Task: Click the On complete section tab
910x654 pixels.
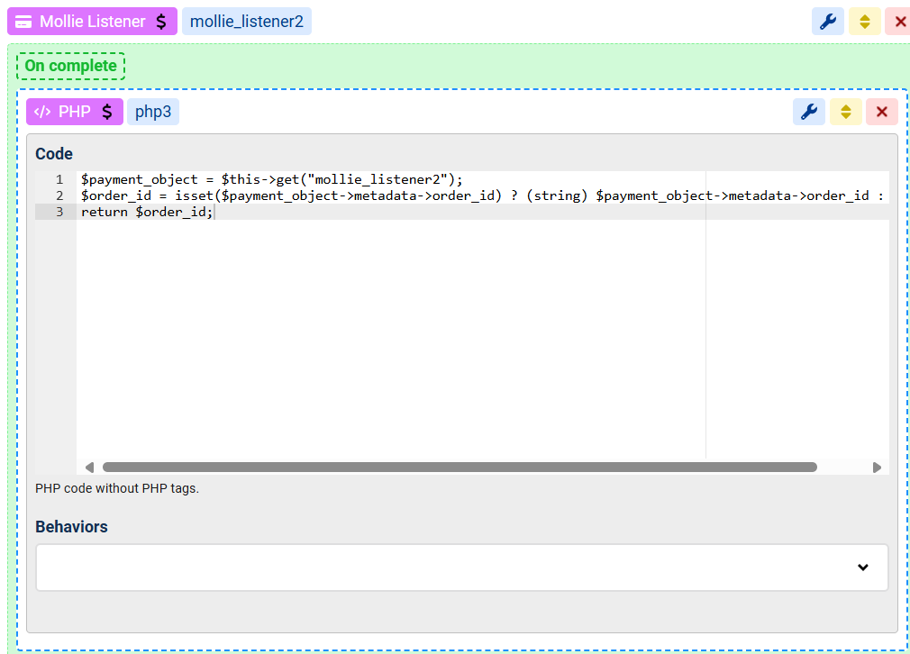Action: click(x=70, y=66)
